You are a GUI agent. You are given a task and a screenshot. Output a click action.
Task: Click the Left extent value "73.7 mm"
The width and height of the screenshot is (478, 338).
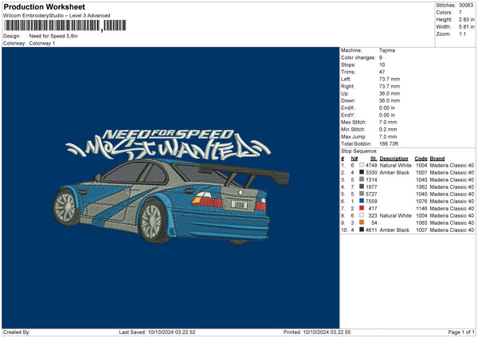[x=390, y=79]
